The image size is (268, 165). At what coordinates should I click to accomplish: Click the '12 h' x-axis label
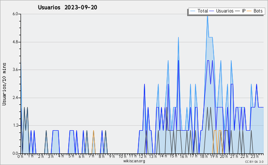pos(142,157)
